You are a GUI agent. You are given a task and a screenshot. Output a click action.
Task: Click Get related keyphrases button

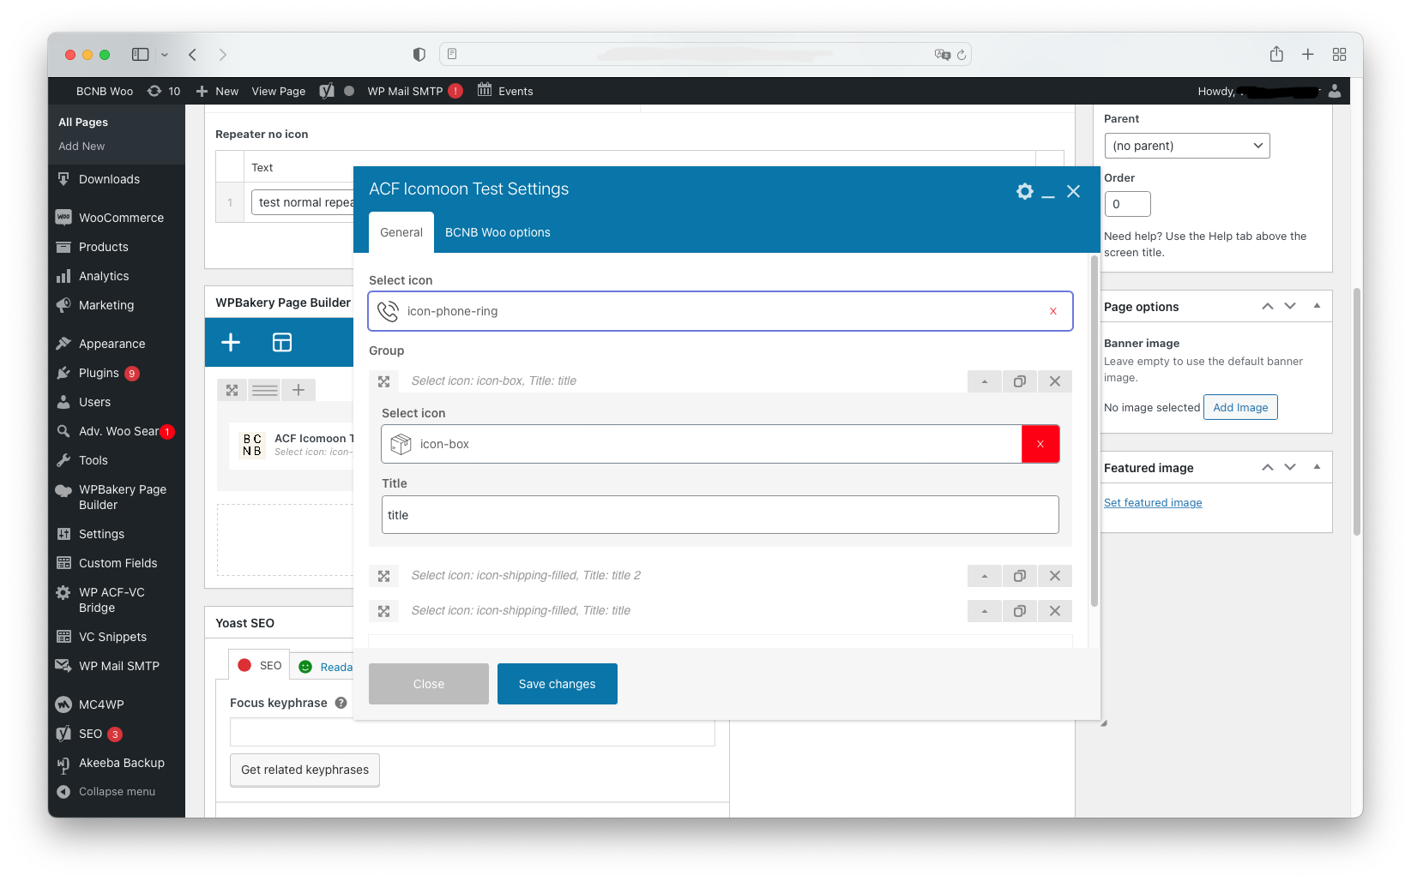click(x=305, y=770)
